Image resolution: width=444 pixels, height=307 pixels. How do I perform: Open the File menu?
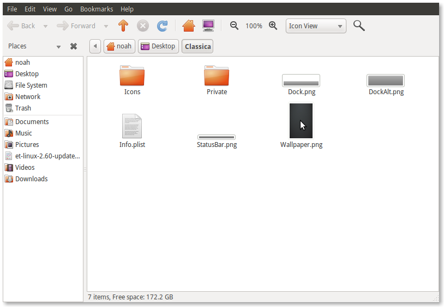pos(12,9)
